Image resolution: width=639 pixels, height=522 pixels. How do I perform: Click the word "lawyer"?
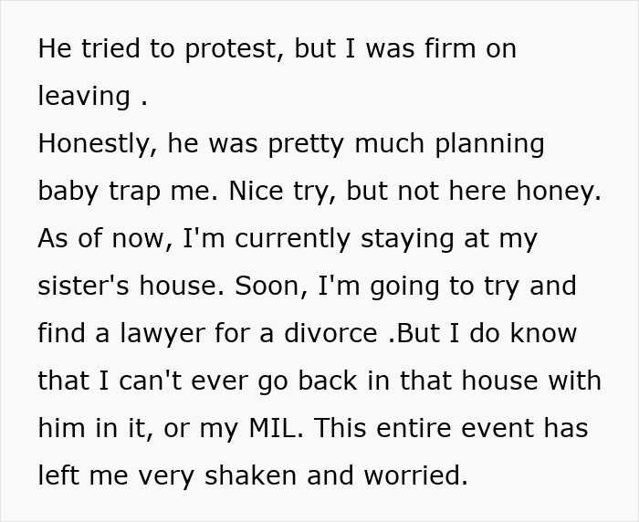point(158,334)
